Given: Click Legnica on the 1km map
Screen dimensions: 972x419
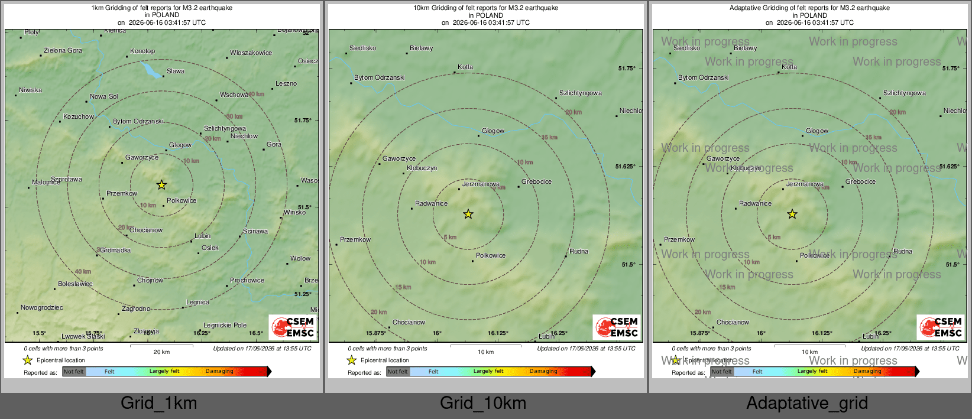Looking at the screenshot, I should point(198,303).
